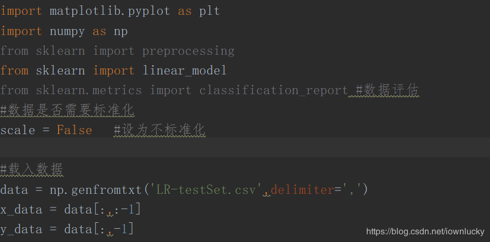Click the False value assigned to scale

click(74, 130)
